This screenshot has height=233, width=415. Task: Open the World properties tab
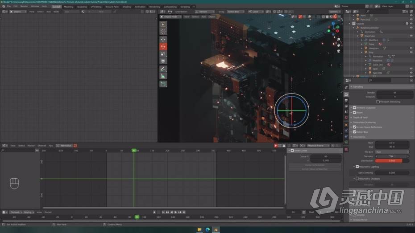[x=346, y=118]
